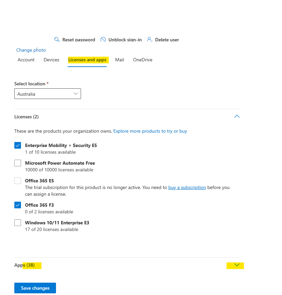Click the Licenses (2) heading

pyautogui.click(x=27, y=117)
